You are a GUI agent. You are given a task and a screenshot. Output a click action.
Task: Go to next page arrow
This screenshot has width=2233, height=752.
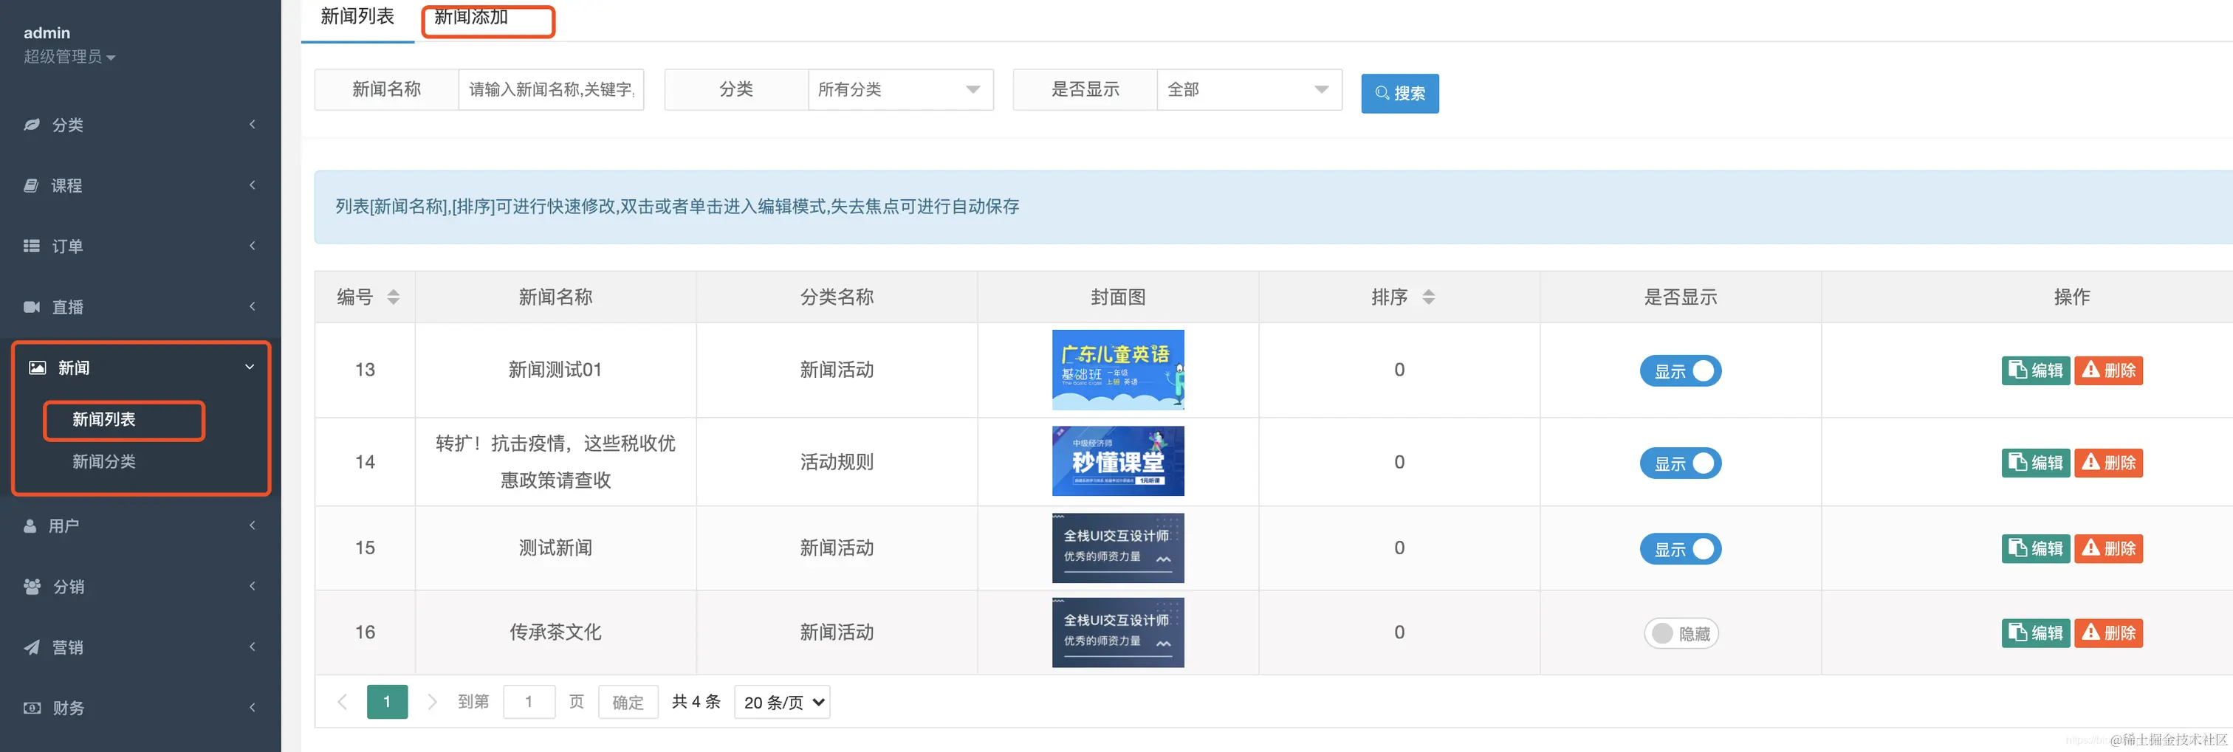pyautogui.click(x=432, y=702)
